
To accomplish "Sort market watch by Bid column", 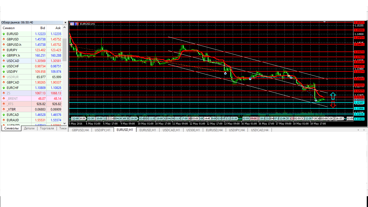I will click(x=39, y=28).
